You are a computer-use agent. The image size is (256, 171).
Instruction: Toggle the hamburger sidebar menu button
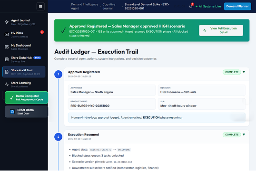point(40,6)
